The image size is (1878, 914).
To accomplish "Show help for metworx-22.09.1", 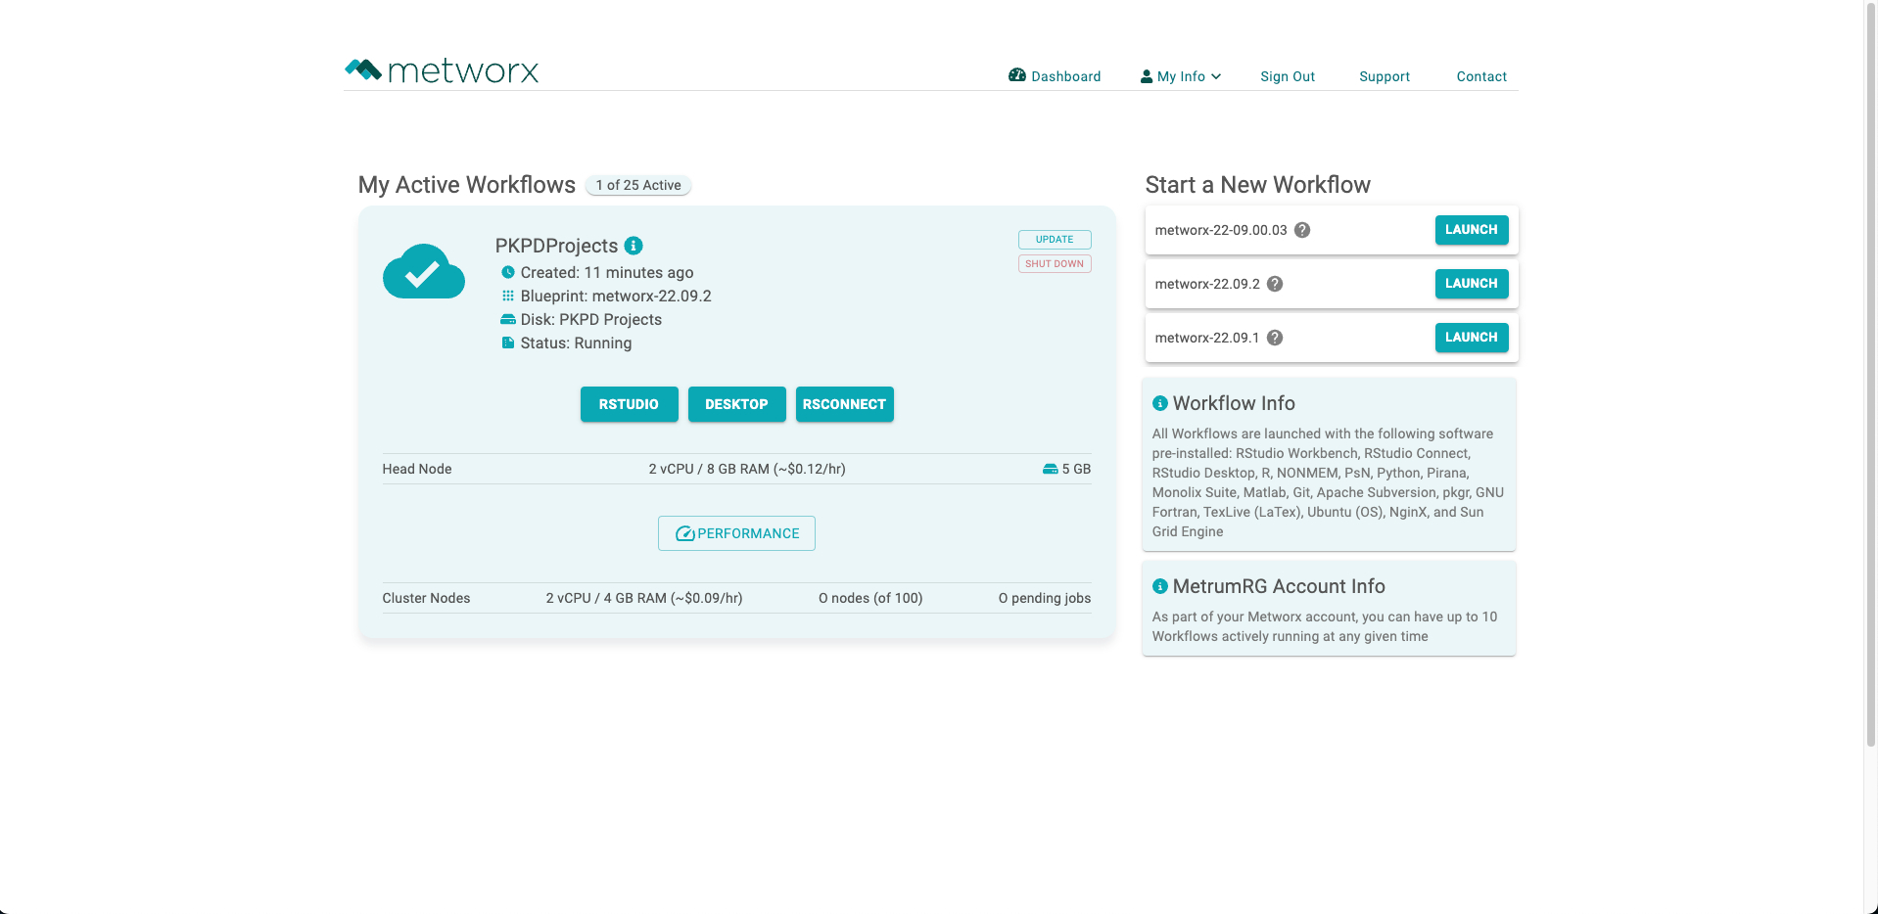I will click(1275, 338).
